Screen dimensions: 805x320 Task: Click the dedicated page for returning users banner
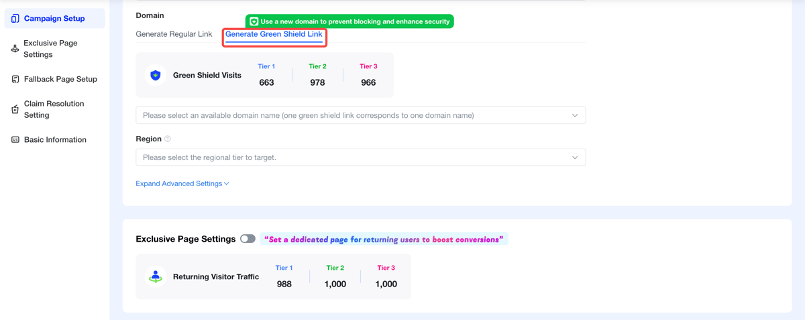[x=384, y=239]
